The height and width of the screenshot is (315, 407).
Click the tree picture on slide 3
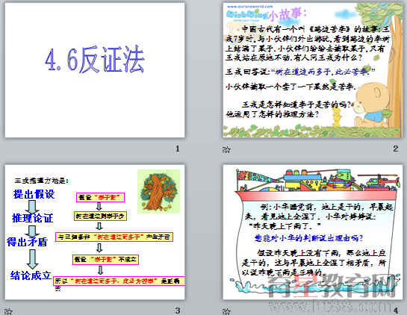[158, 192]
